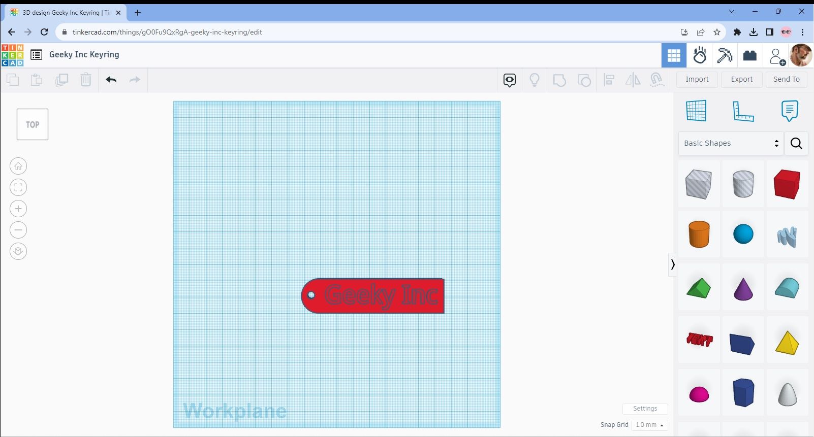The image size is (814, 437).
Task: Undo the last action
Action: [x=111, y=80]
